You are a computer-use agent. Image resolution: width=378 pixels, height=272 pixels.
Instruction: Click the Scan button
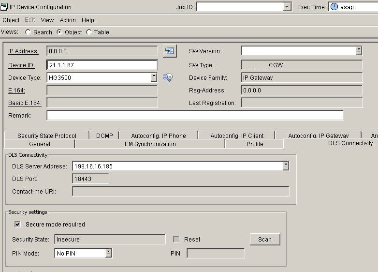coord(265,239)
